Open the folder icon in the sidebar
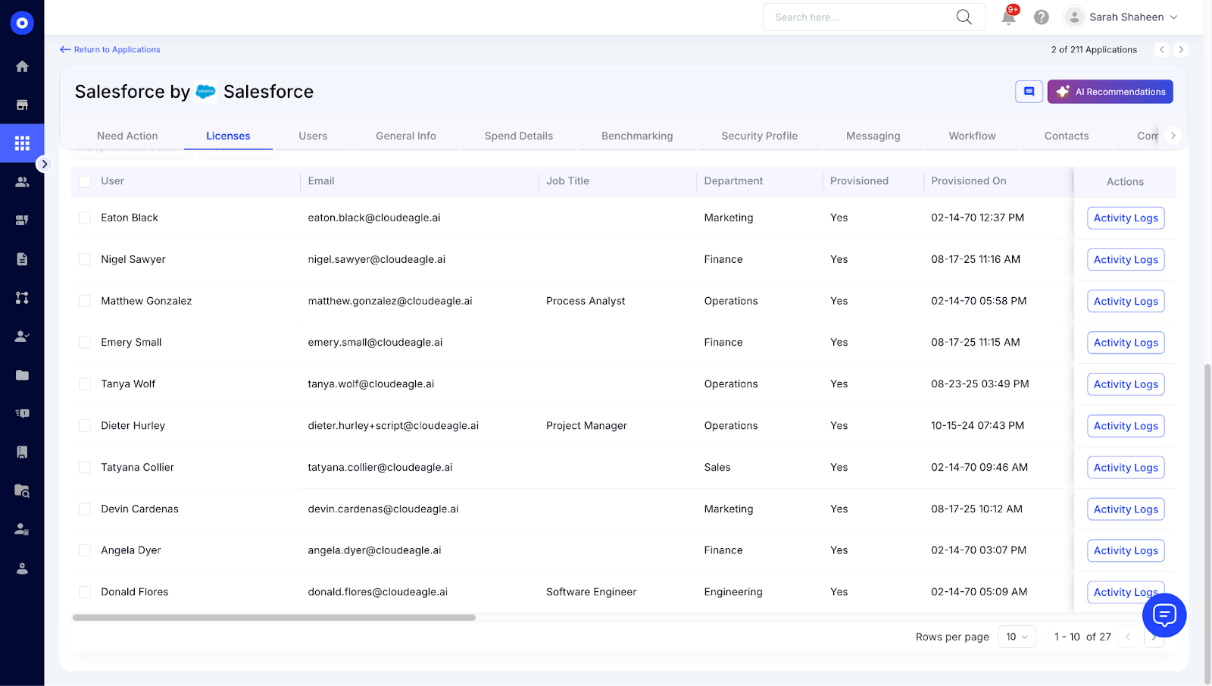 (x=22, y=374)
